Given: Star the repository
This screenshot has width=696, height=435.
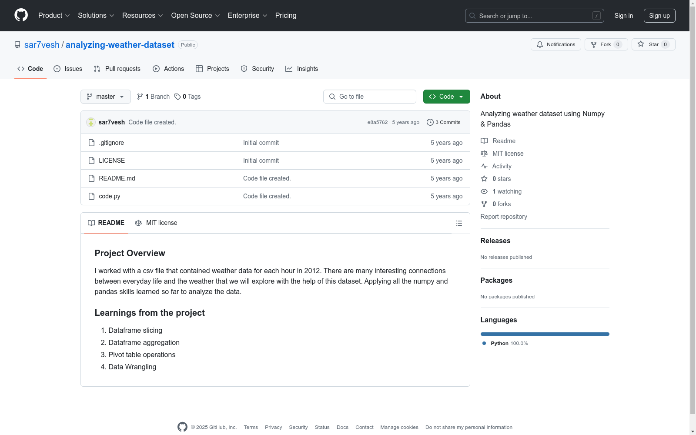Looking at the screenshot, I should click(653, 44).
